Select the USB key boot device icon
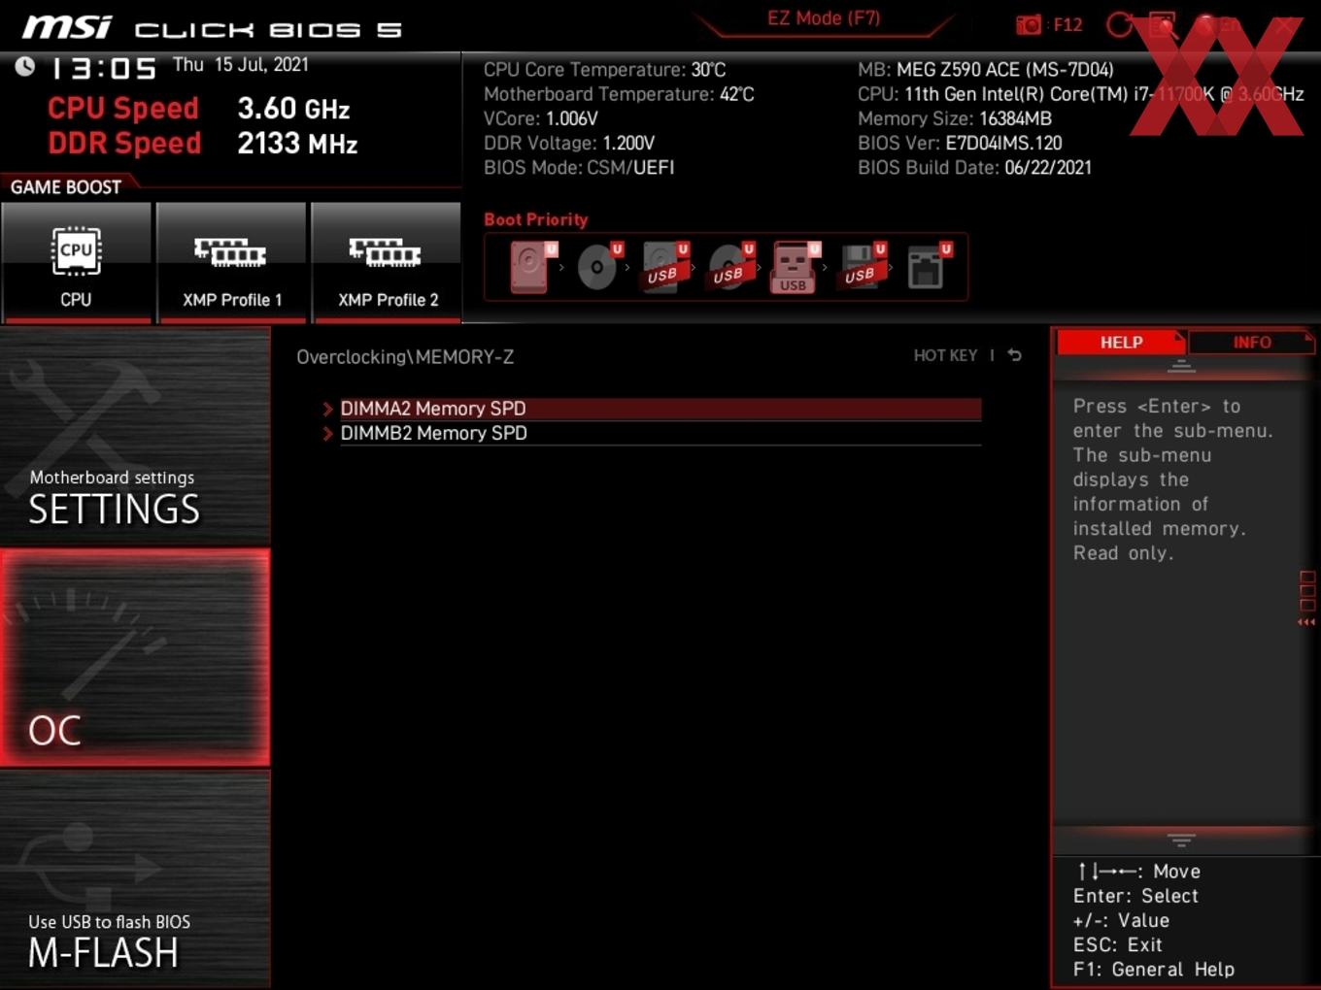1321x990 pixels. 796,267
